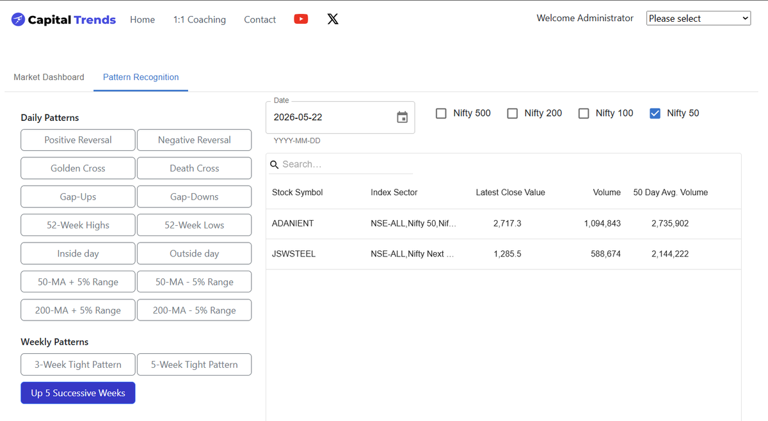Open the 'Please select' dropdown
768x421 pixels.
coord(698,19)
